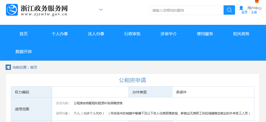Expand the region selector chevron
Image resolution: width=266 pixels, height=122 pixels.
click(101, 10)
